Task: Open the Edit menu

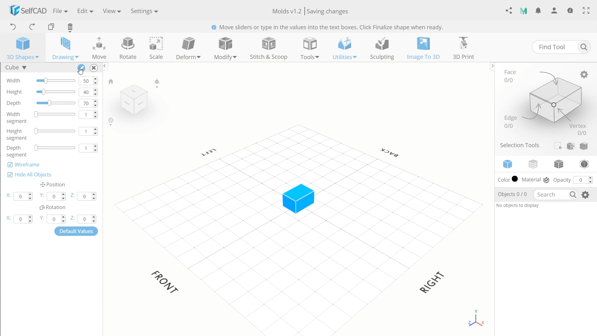Action: (85, 11)
